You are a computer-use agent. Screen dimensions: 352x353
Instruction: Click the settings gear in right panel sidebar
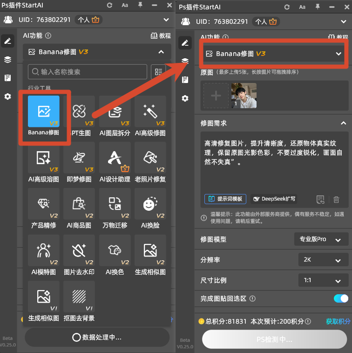coord(185,98)
